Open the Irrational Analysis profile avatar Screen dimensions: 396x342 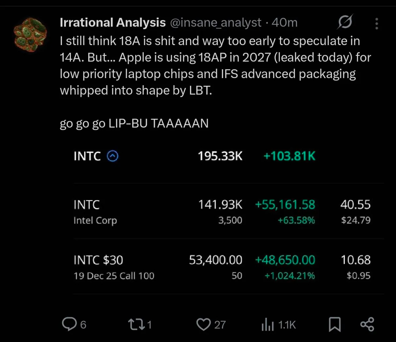click(x=30, y=35)
